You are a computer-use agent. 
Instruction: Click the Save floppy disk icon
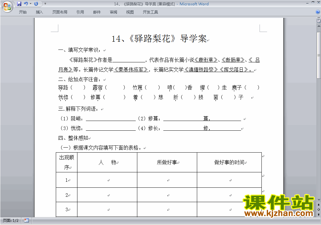[x=19, y=4]
